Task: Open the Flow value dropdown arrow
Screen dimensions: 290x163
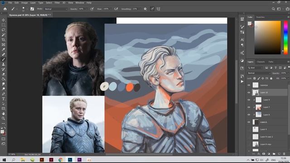Action: [x=111, y=9]
